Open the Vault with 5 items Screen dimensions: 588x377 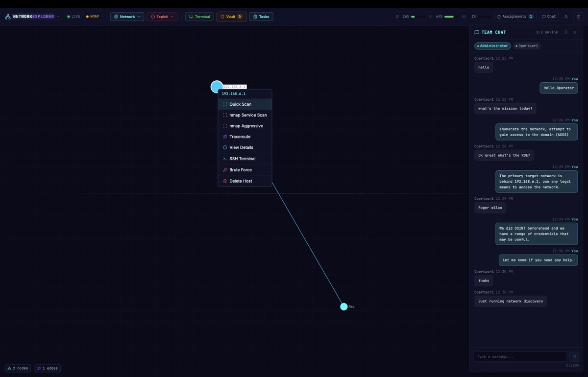231,17
